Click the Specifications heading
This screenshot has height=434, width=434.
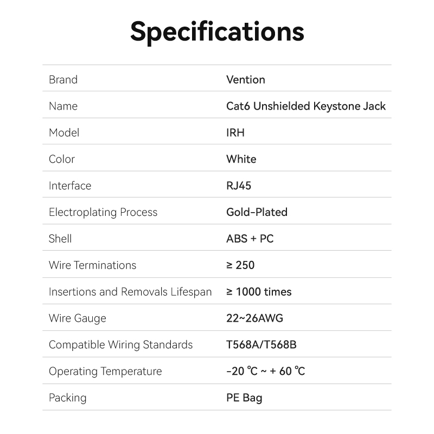(x=217, y=31)
